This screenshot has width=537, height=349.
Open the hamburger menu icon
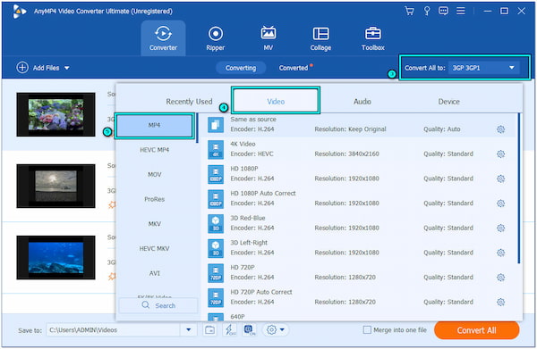point(461,12)
